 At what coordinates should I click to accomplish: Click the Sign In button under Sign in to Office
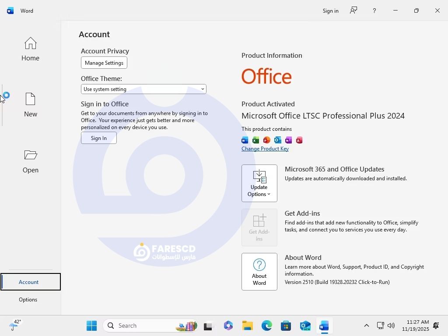(99, 138)
